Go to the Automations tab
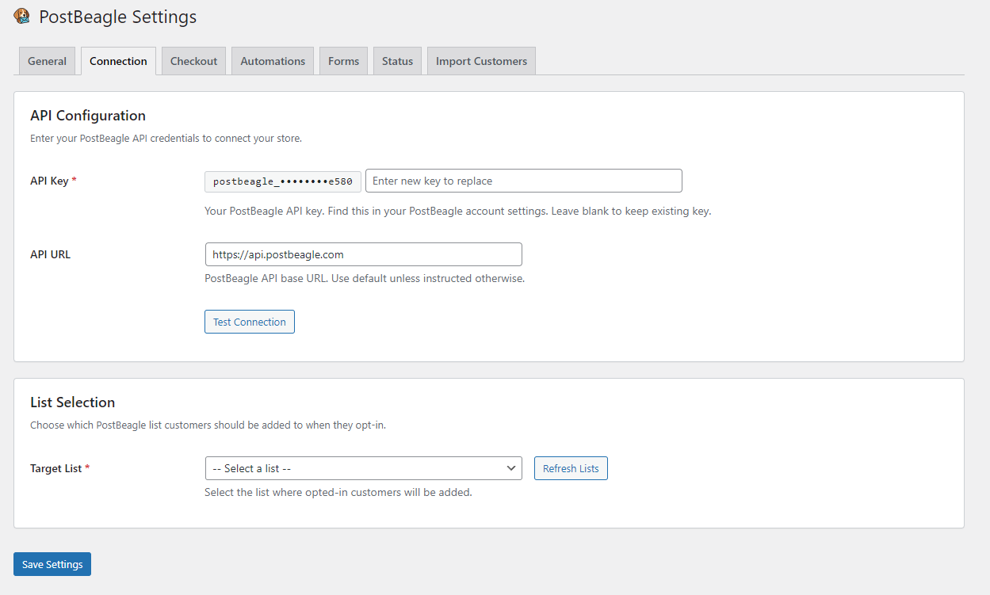The height and width of the screenshot is (595, 990). coord(273,61)
